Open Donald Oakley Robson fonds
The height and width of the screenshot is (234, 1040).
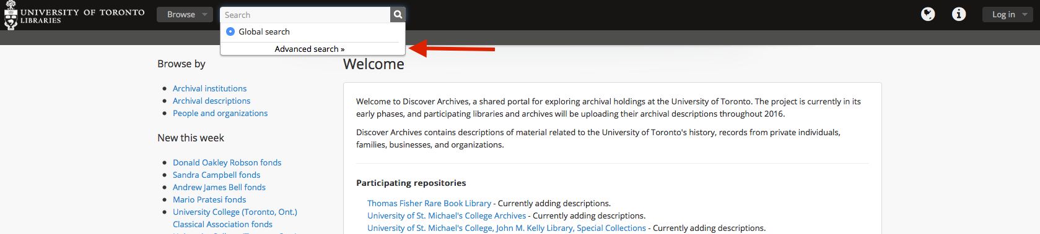pyautogui.click(x=227, y=162)
